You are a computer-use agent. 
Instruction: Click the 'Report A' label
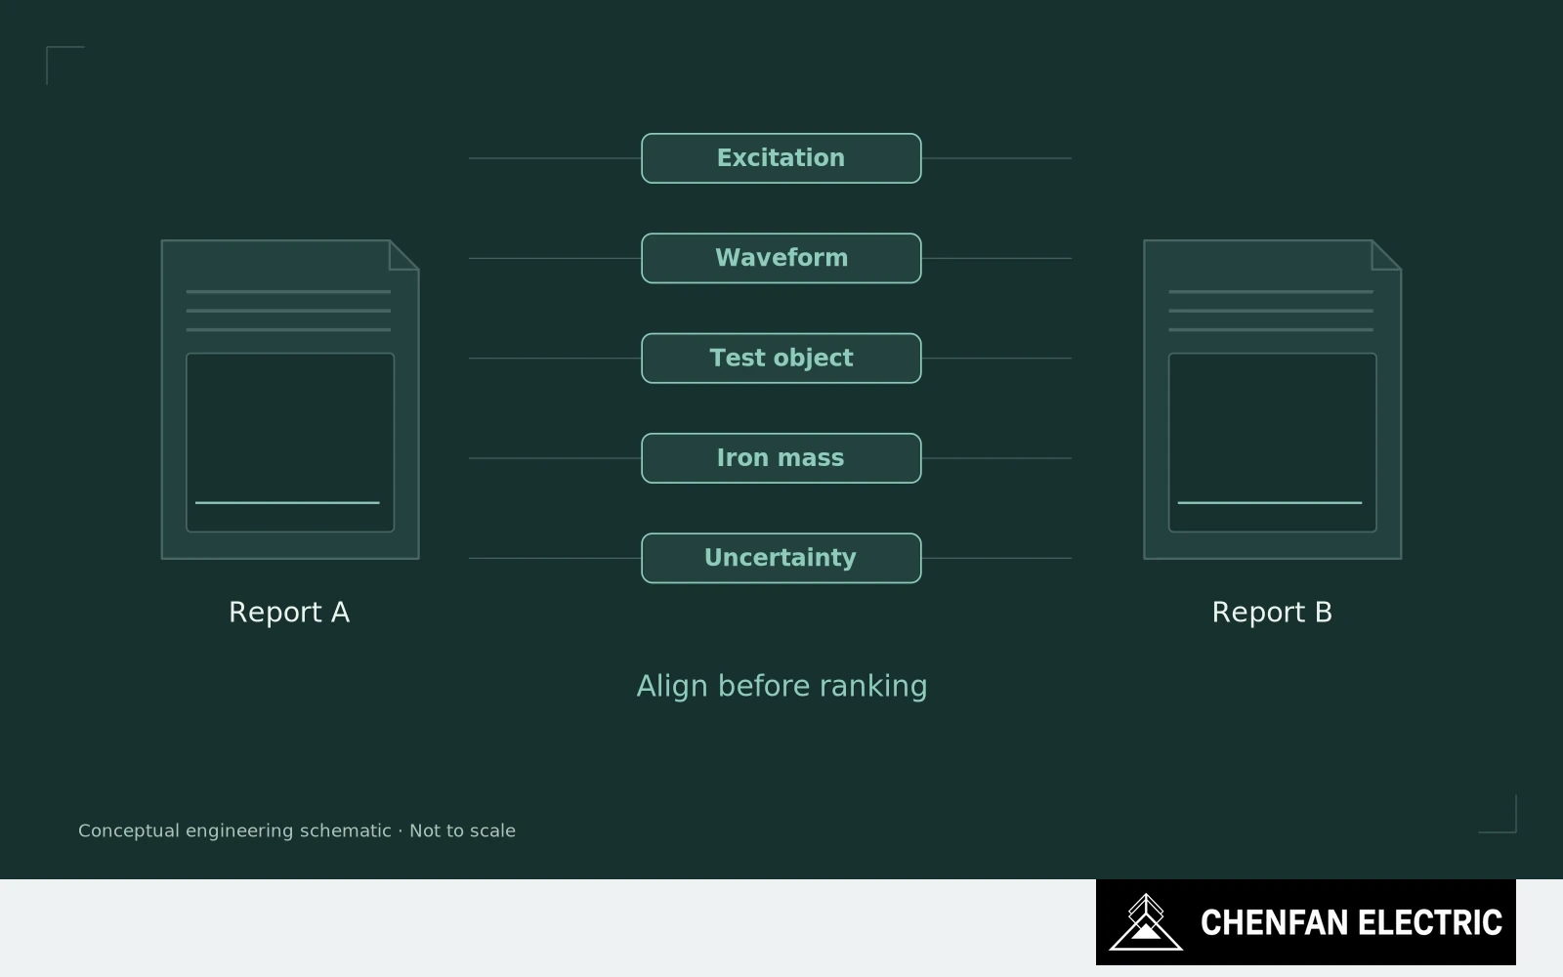(289, 613)
